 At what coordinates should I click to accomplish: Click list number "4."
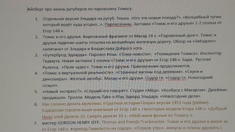point(36,73)
